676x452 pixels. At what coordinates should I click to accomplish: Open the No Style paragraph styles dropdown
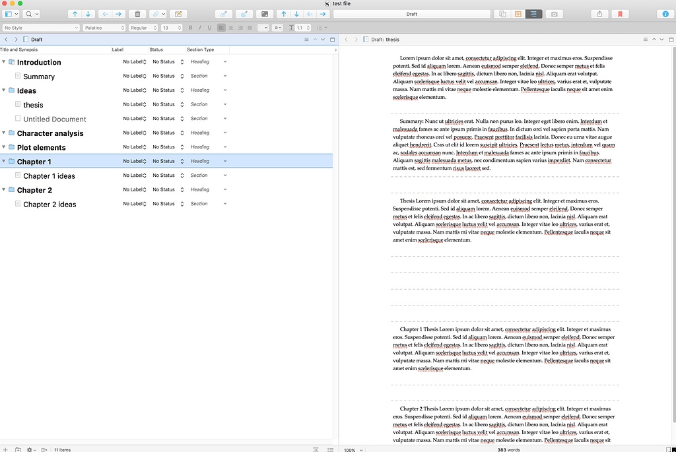coord(40,27)
